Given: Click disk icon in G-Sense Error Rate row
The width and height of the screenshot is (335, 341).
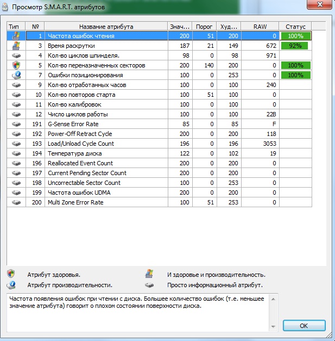Looking at the screenshot, I should pos(16,124).
